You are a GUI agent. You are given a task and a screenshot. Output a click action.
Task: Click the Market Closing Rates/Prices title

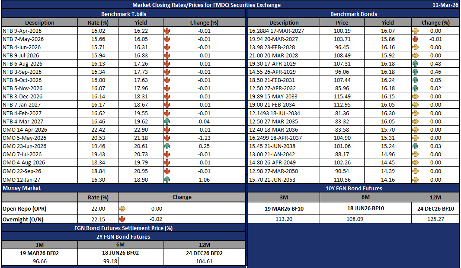tap(206, 5)
